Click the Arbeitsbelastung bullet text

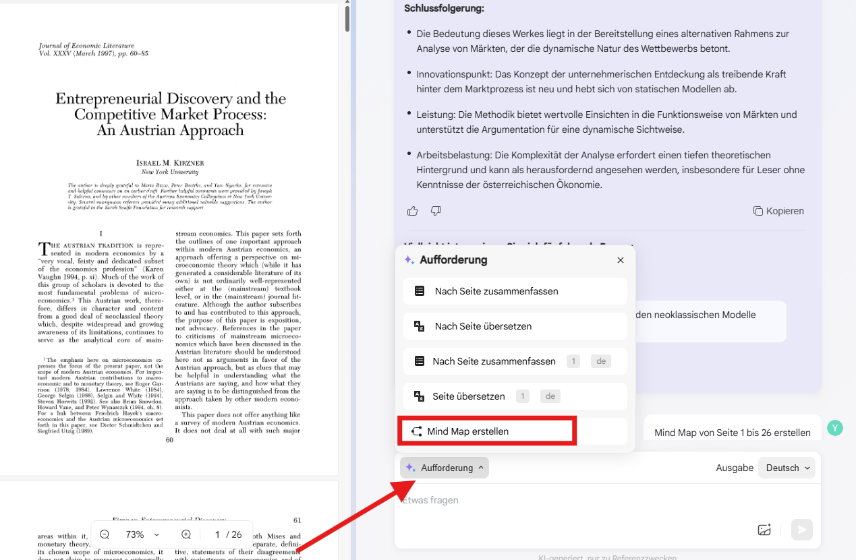[610, 170]
